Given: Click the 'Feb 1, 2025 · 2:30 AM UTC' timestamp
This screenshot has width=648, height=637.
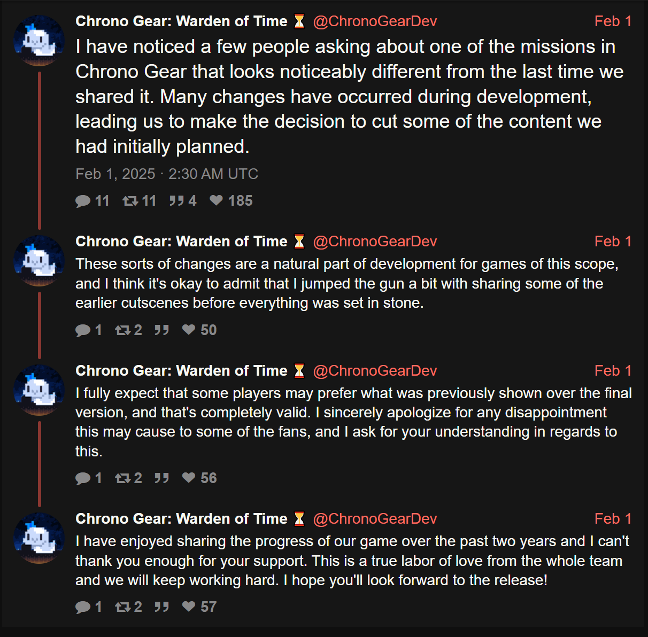Looking at the screenshot, I should 167,174.
